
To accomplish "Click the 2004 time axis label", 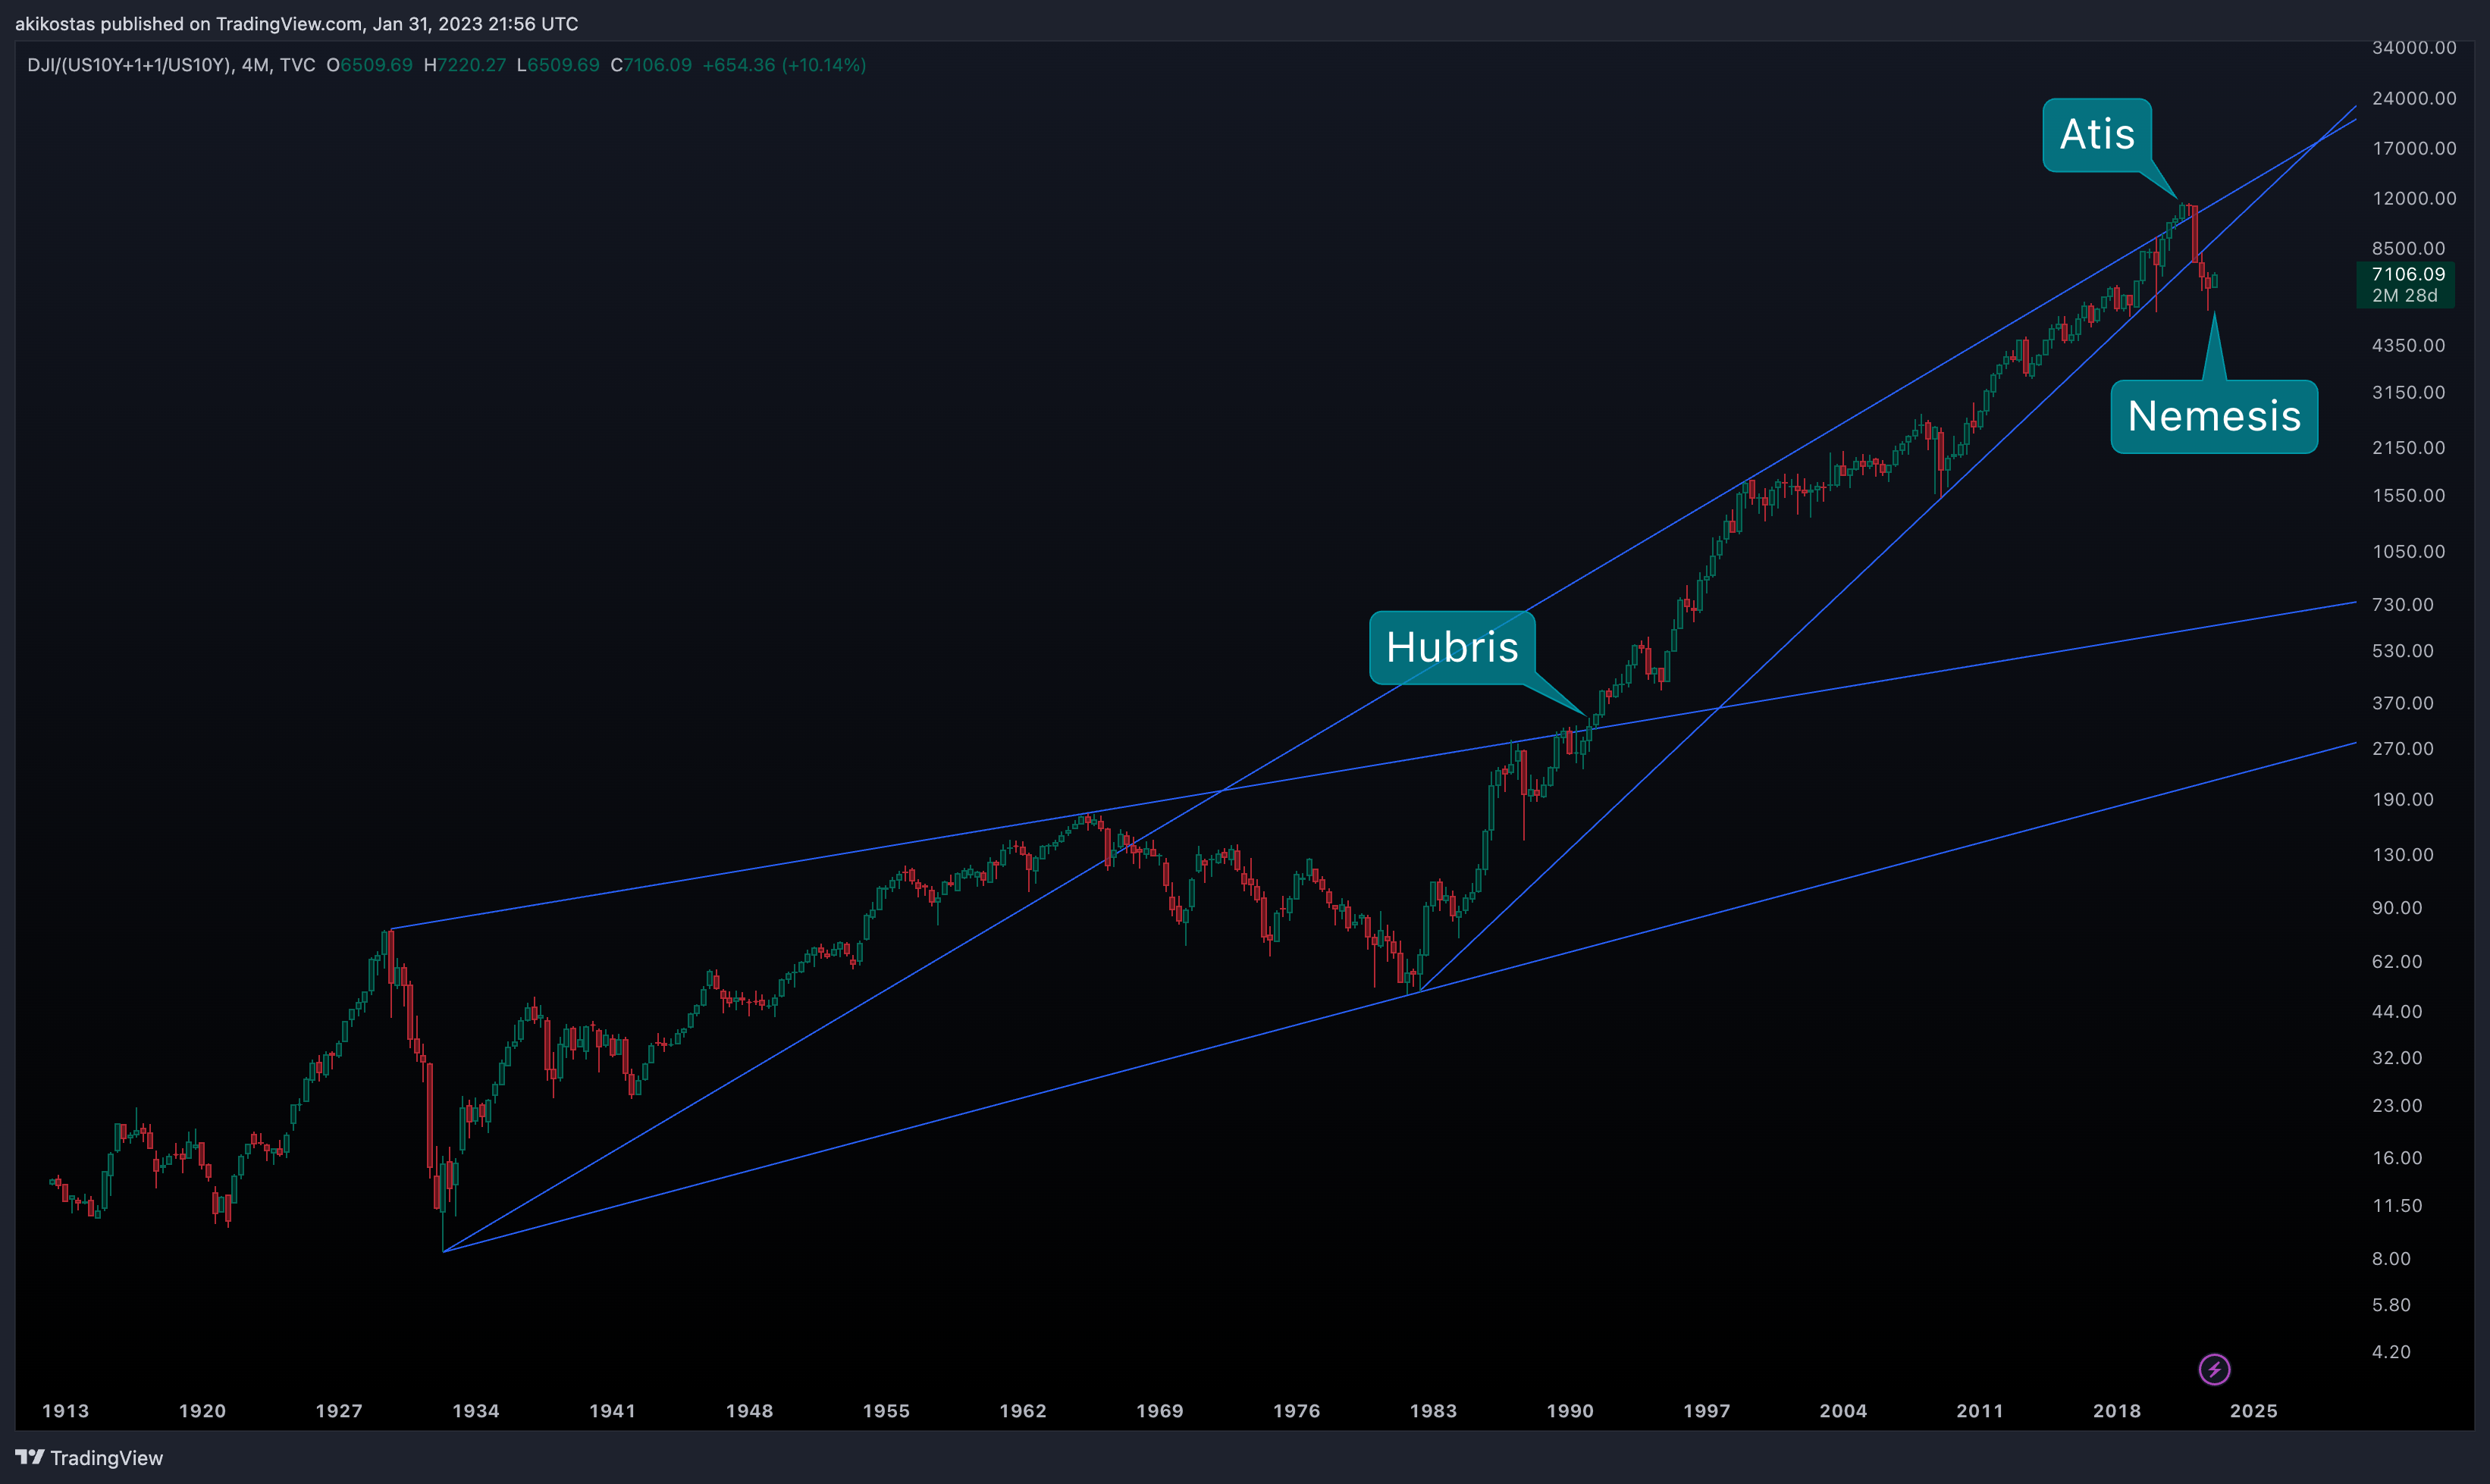I will 1842,1411.
